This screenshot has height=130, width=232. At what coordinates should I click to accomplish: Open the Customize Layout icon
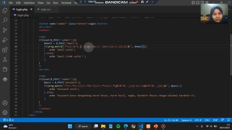pyautogui.click(x=207, y=3)
